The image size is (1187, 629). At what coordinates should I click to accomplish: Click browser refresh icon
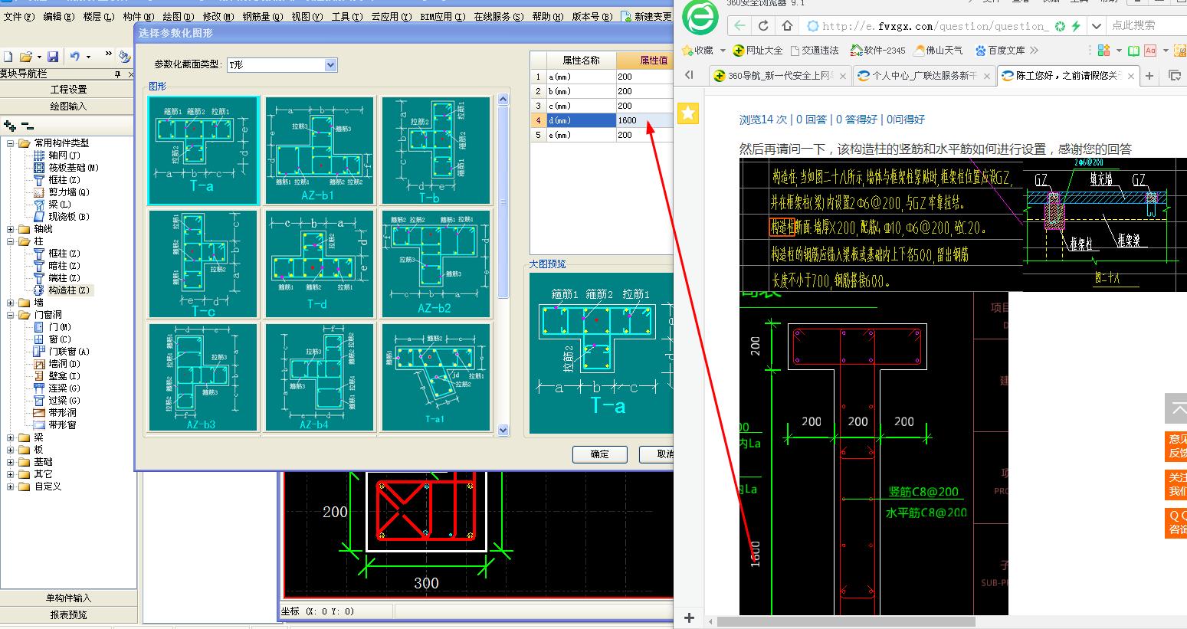pos(763,25)
